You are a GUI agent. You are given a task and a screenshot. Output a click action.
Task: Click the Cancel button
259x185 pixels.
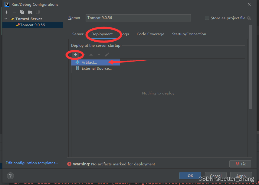click(215, 176)
